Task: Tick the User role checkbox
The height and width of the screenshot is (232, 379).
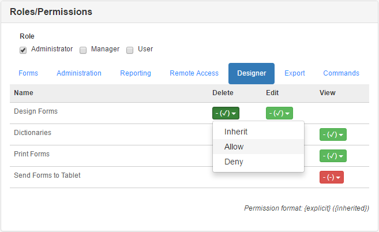Action: [130, 50]
